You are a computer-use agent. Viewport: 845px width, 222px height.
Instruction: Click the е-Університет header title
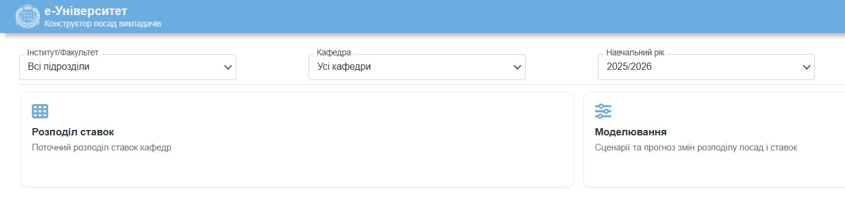point(86,11)
